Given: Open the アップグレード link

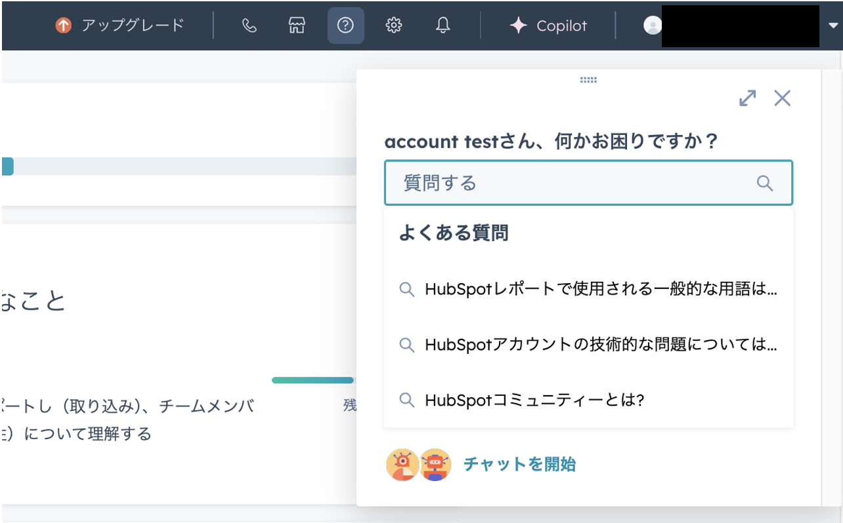Looking at the screenshot, I should (133, 26).
